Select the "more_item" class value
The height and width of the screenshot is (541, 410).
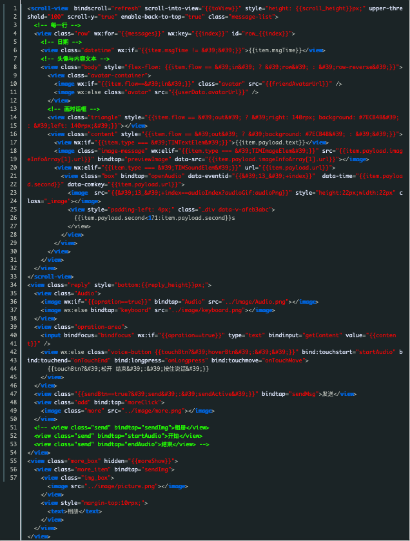92,469
